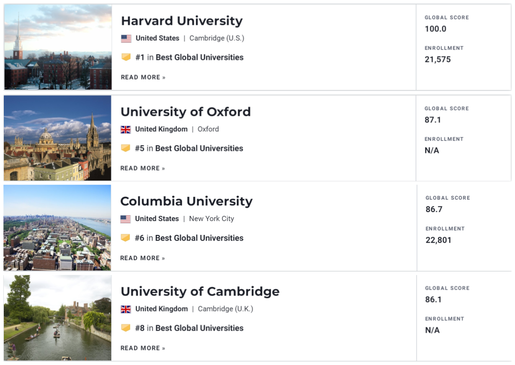The height and width of the screenshot is (365, 515).
Task: Open the Columbia University title link
Action: tap(186, 202)
